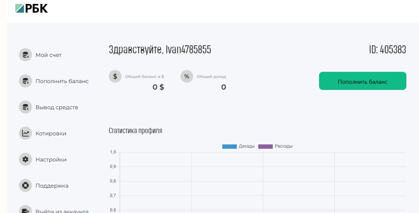419x213 pixels.
Task: Click the percent income icon
Action: tap(187, 76)
